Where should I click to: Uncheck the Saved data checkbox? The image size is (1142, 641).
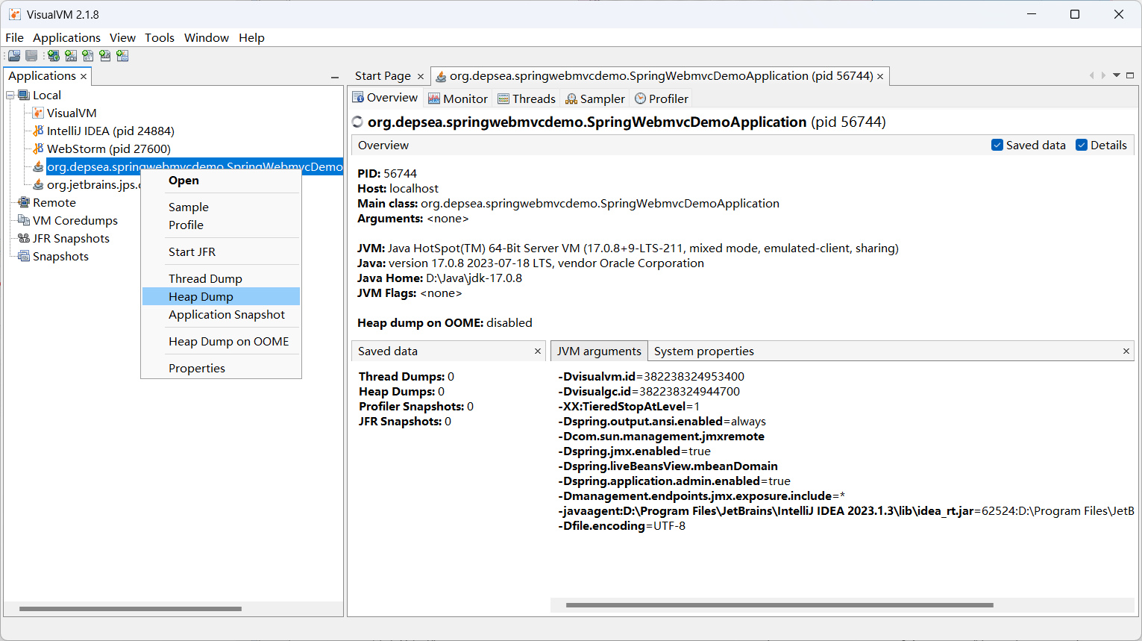pyautogui.click(x=997, y=145)
